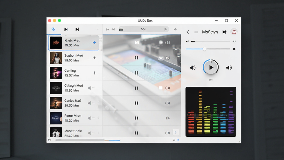Click the X icon in the 'Sophon Mod' row
The image size is (284, 160).
tap(161, 58)
